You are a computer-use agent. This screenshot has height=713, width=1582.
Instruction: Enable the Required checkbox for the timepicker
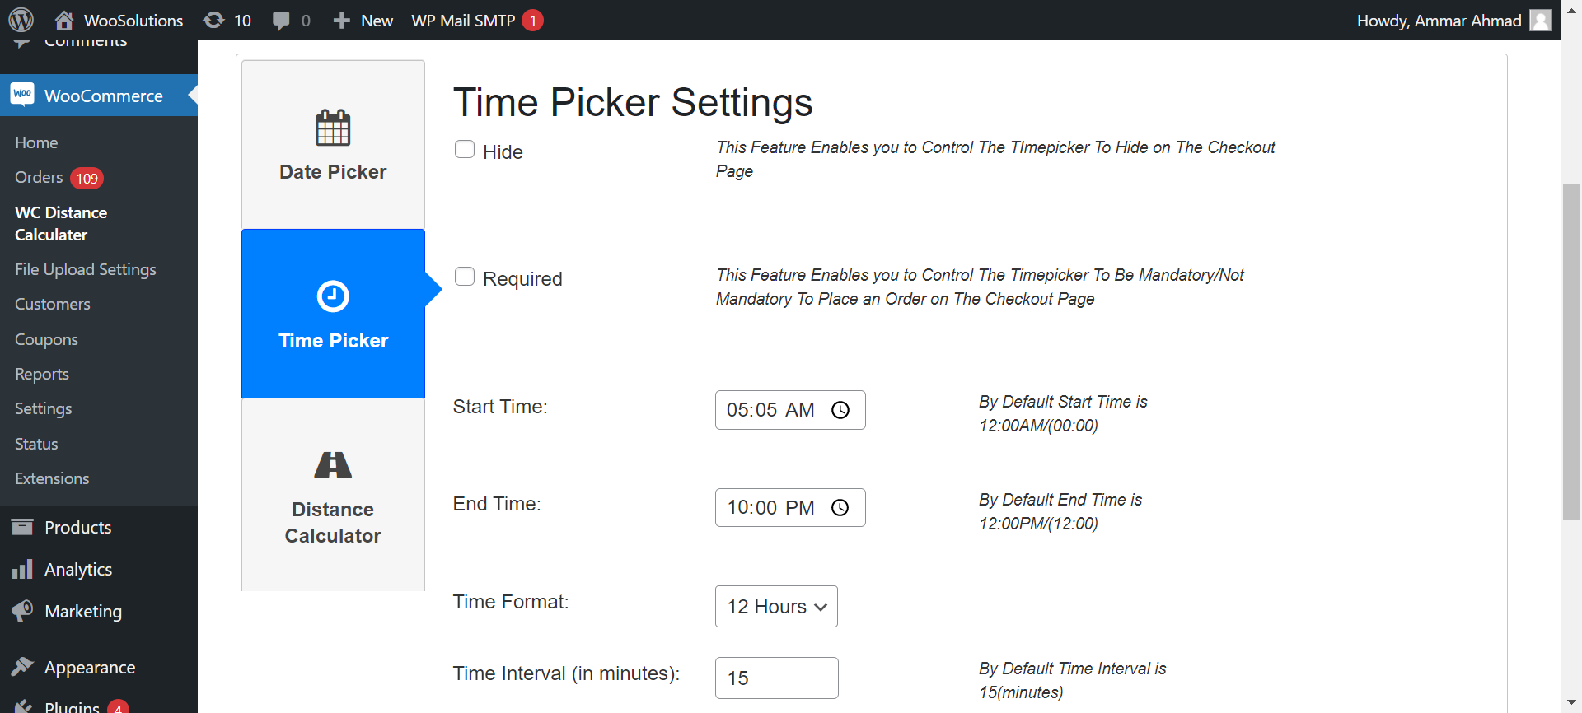[x=465, y=276]
